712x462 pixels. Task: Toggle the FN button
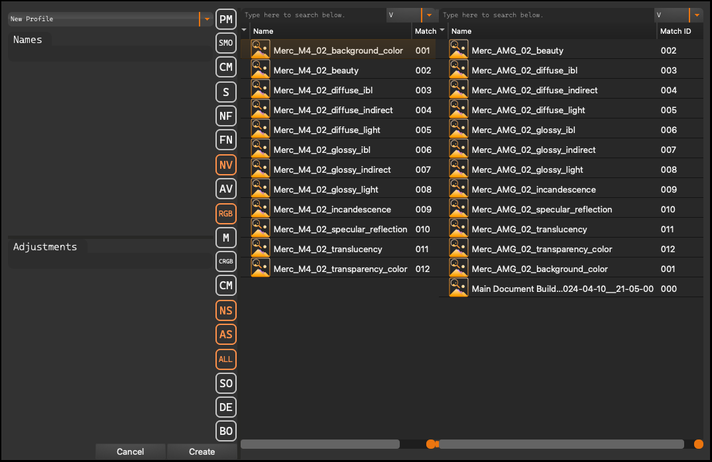click(225, 140)
